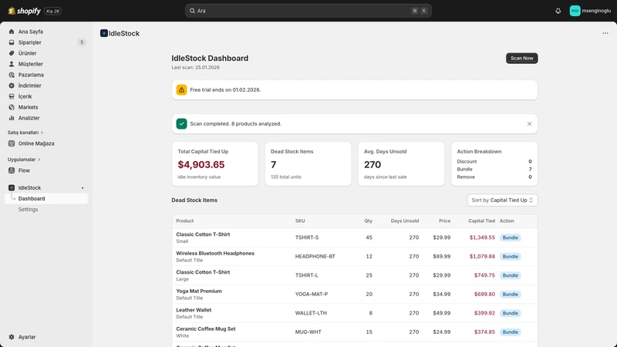
Task: Click the $1,349.55 capital tied value
Action: tap(482, 238)
